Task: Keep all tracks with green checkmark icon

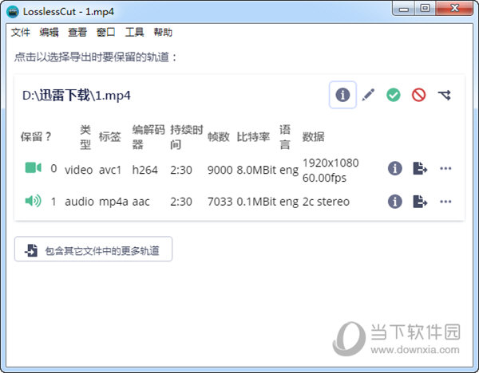Action: (393, 95)
